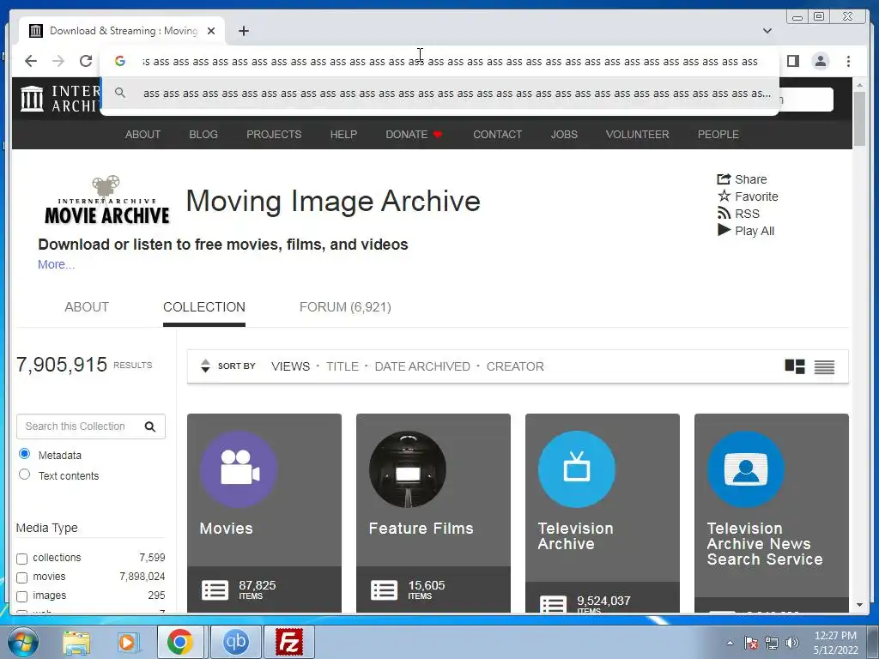Open the Chrome profile avatar
This screenshot has width=879, height=659.
[820, 61]
